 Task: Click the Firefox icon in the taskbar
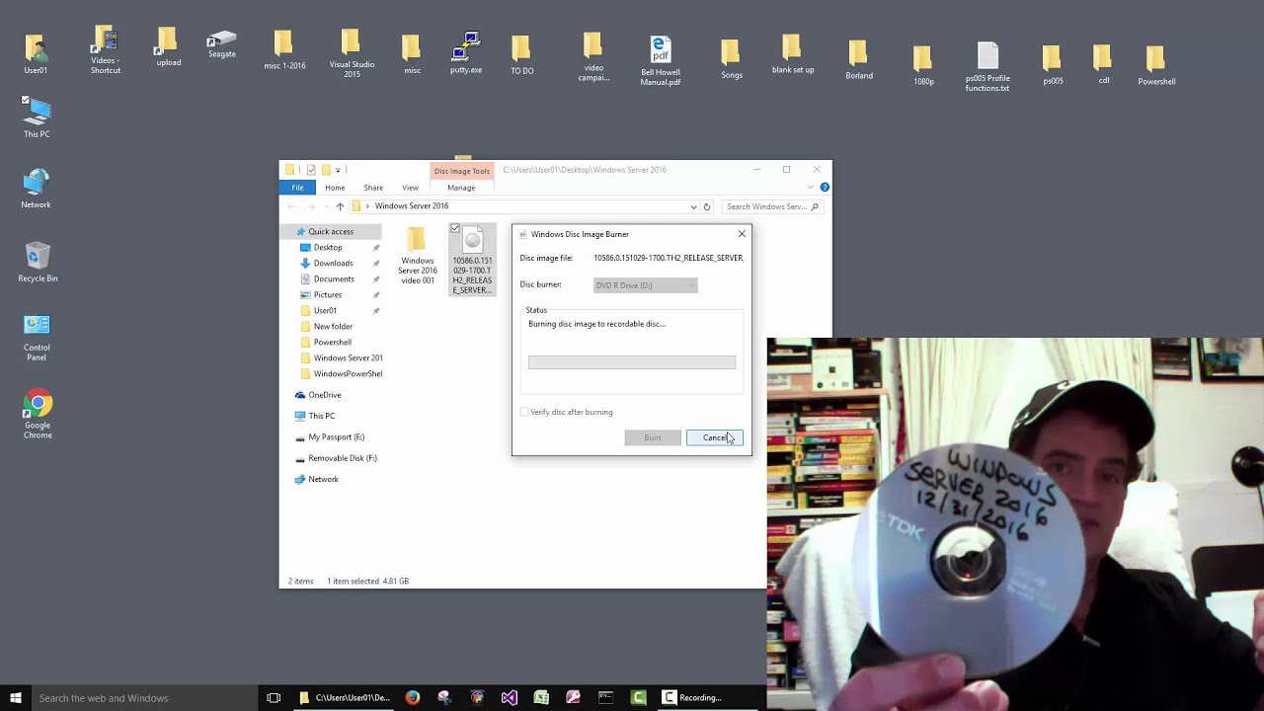click(412, 697)
